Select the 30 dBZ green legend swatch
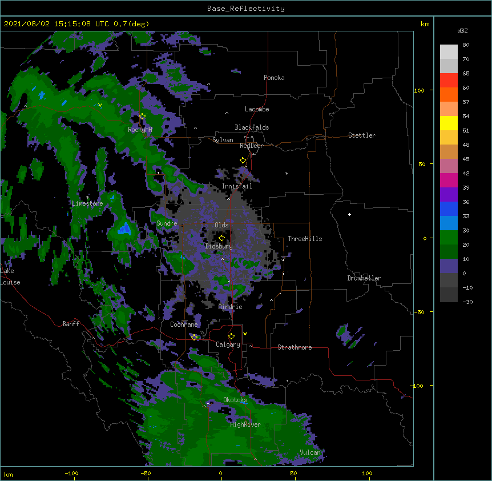The width and height of the screenshot is (492, 481). tap(449, 238)
